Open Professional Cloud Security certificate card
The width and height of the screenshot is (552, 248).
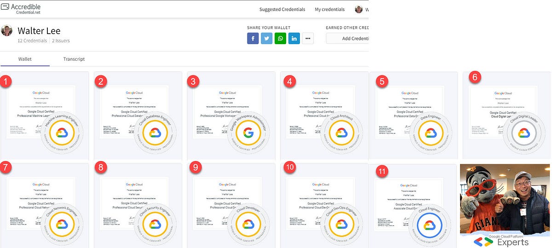[138, 205]
